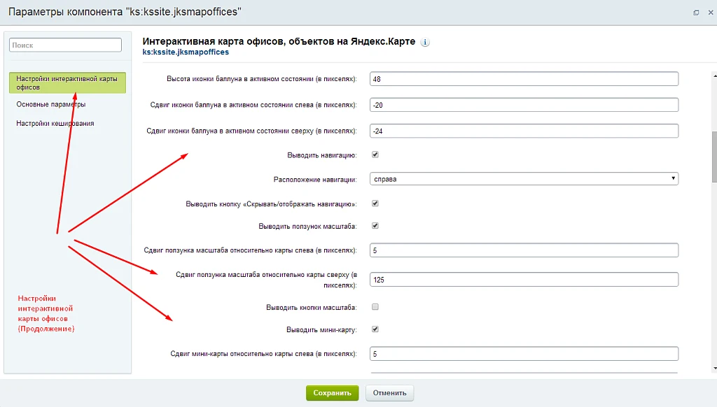
Task: Select 'Настройки интерактивной карты офисов' section
Action: [67, 83]
